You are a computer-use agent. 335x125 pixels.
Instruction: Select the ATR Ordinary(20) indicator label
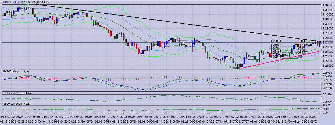pos(17,93)
